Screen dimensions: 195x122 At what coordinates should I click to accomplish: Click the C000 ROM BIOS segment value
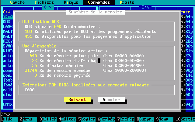[30, 90]
